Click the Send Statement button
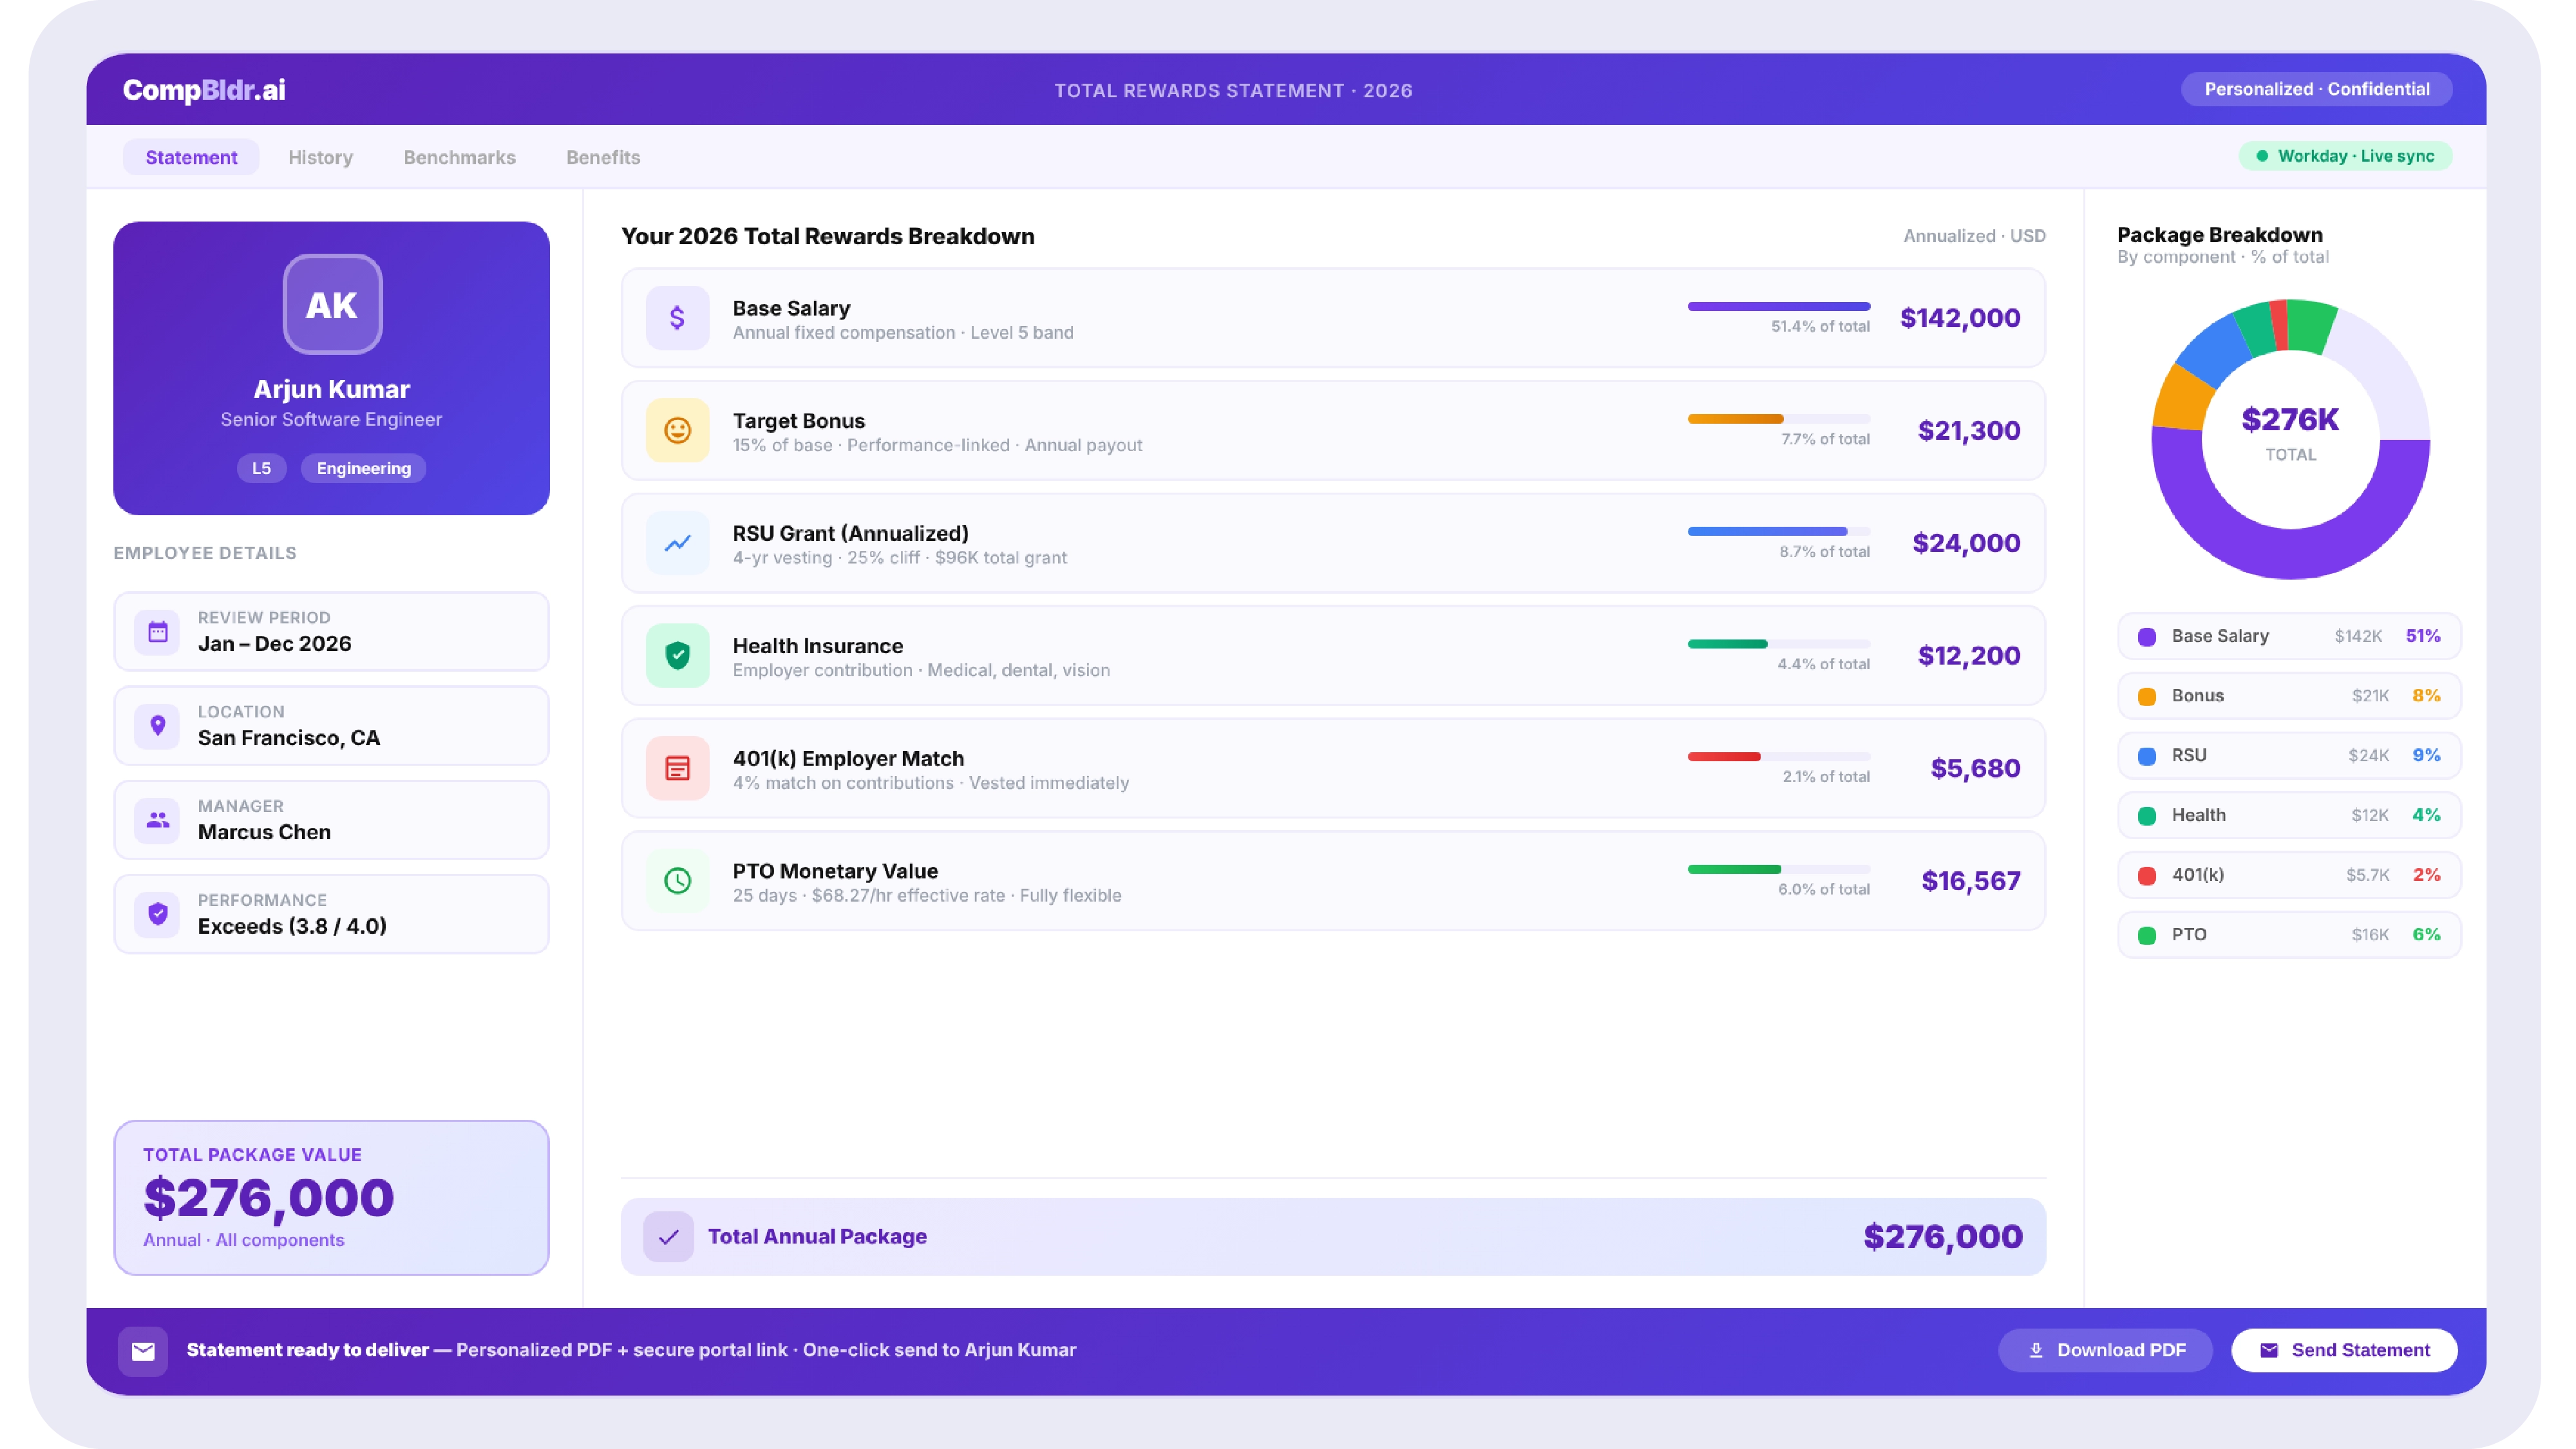Viewport: 2576px width, 1449px height. pos(2344,1350)
